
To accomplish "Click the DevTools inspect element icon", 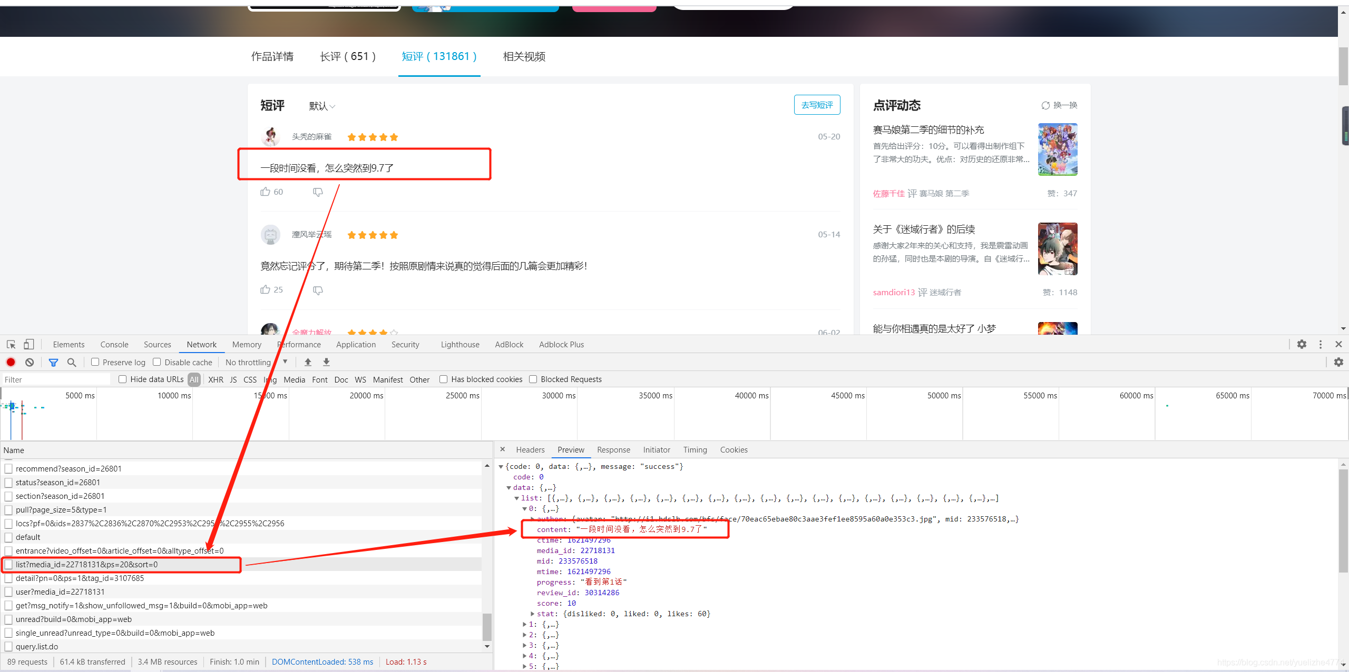I will pyautogui.click(x=11, y=345).
